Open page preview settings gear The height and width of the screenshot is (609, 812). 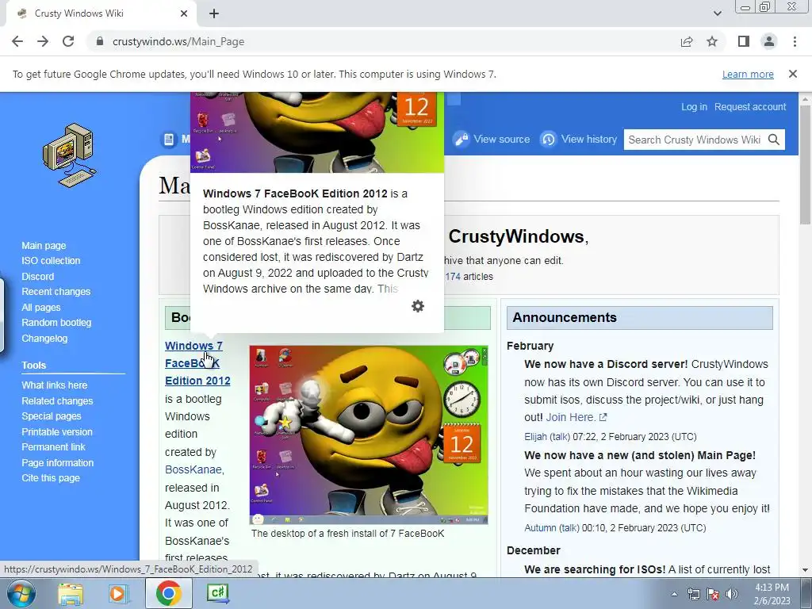(x=418, y=306)
